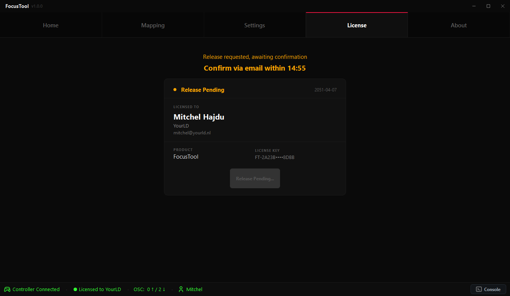This screenshot has width=510, height=296.
Task: Go to the About tab
Action: 459,25
